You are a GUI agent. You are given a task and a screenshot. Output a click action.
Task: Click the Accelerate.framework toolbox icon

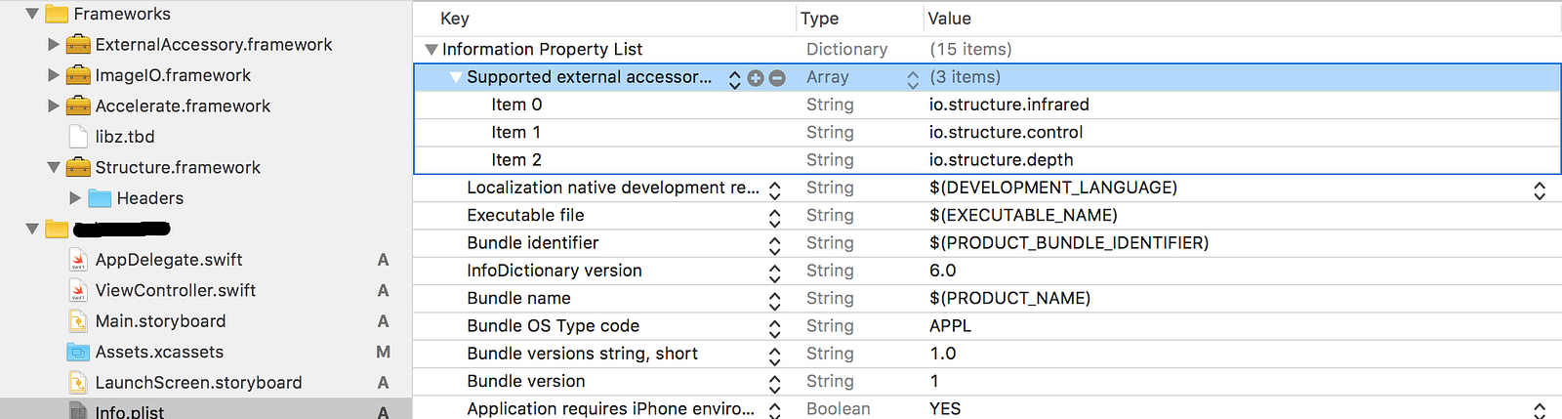78,106
